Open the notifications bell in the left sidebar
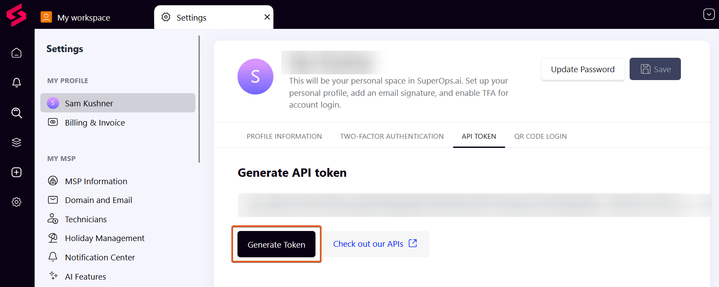This screenshot has width=719, height=287. click(x=16, y=82)
